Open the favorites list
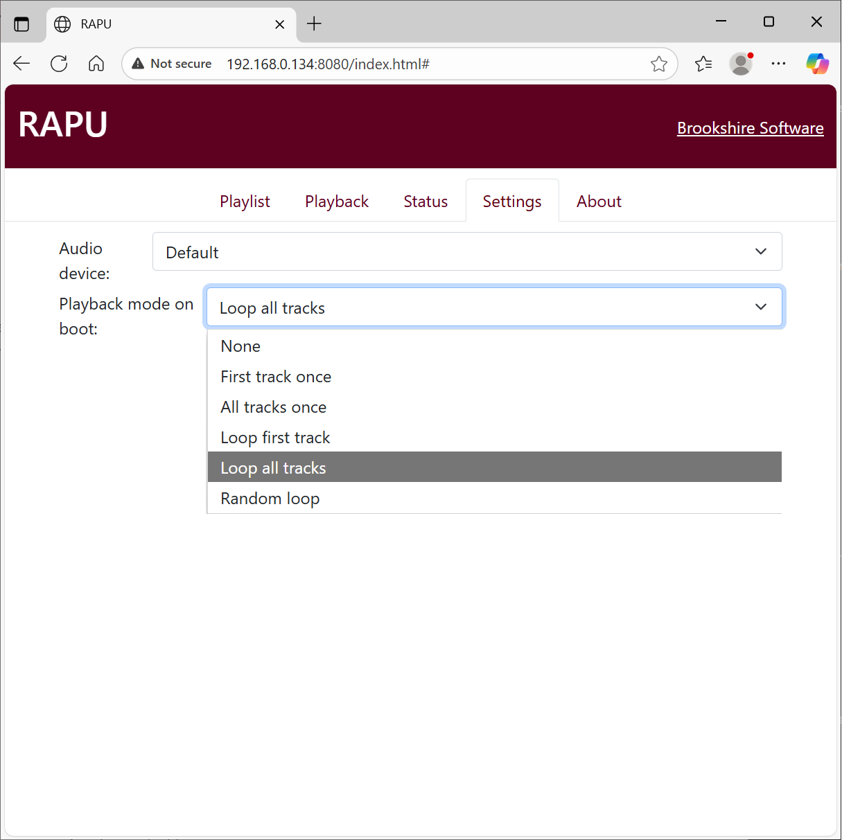This screenshot has height=840, width=842. coord(703,64)
